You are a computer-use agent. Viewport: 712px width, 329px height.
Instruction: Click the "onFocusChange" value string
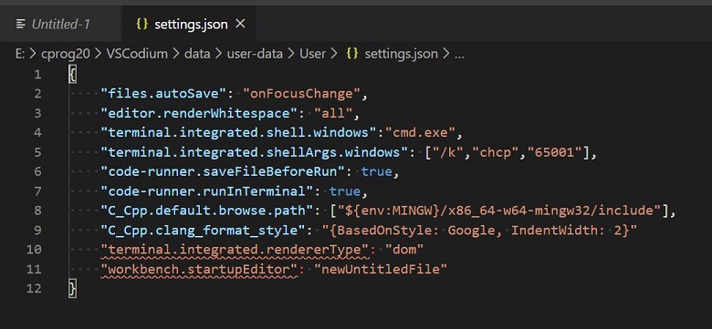[x=301, y=94]
